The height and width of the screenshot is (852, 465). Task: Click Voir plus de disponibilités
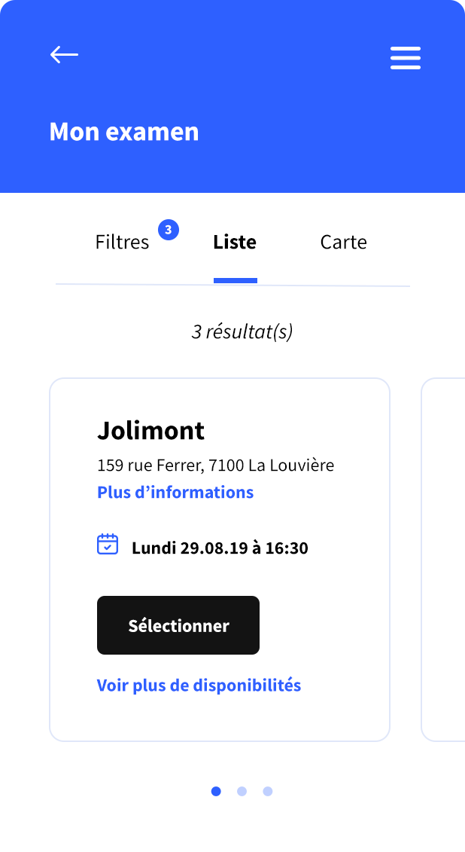[x=199, y=686]
